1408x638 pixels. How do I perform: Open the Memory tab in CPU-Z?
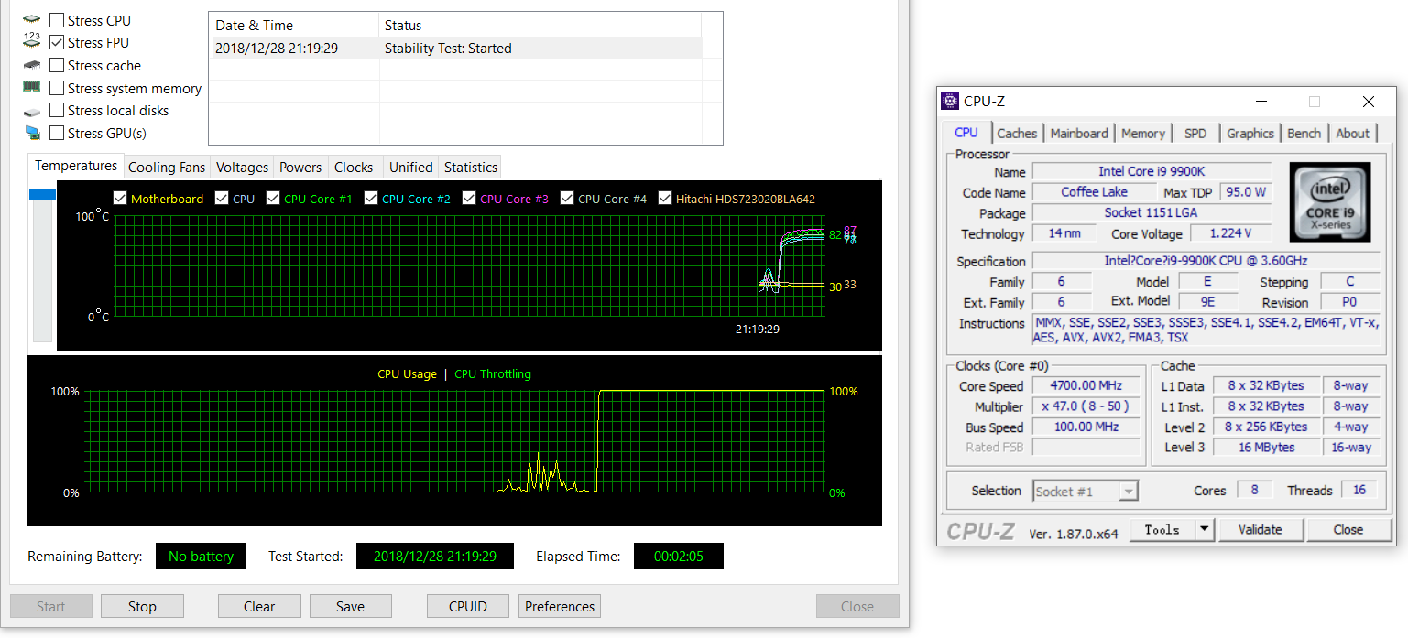1143,134
